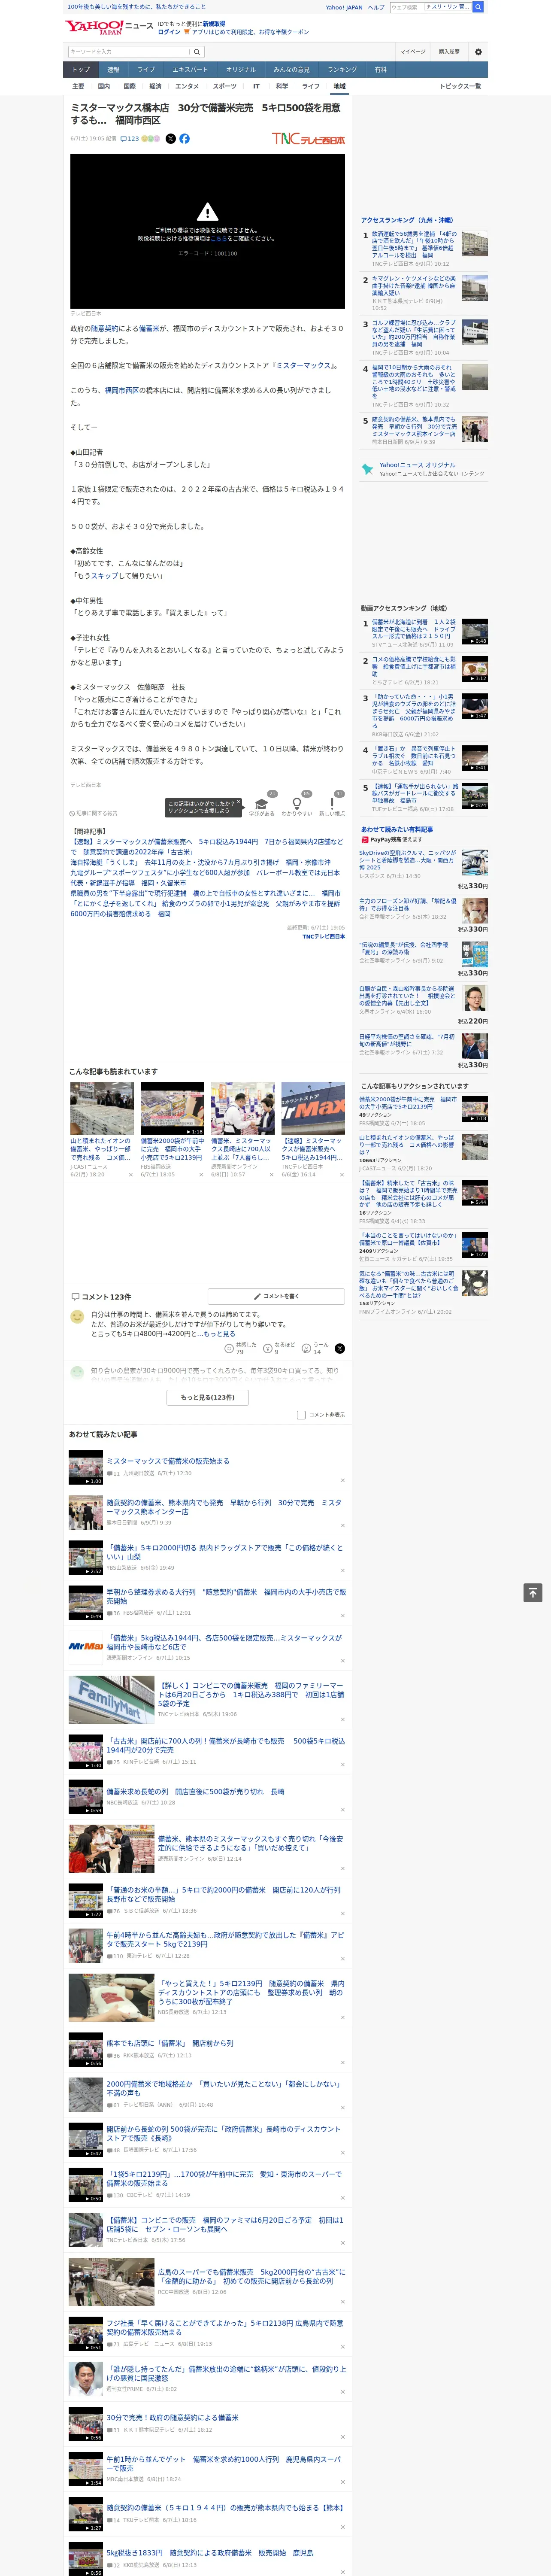Click なるほど reaction on first comment
This screenshot has height=2576, width=551.
268,1348
